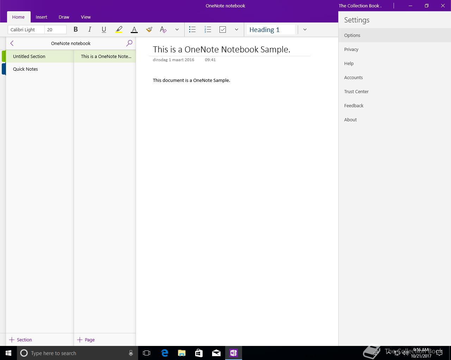Expand more list and tag options
The image size is (451, 360).
236,30
